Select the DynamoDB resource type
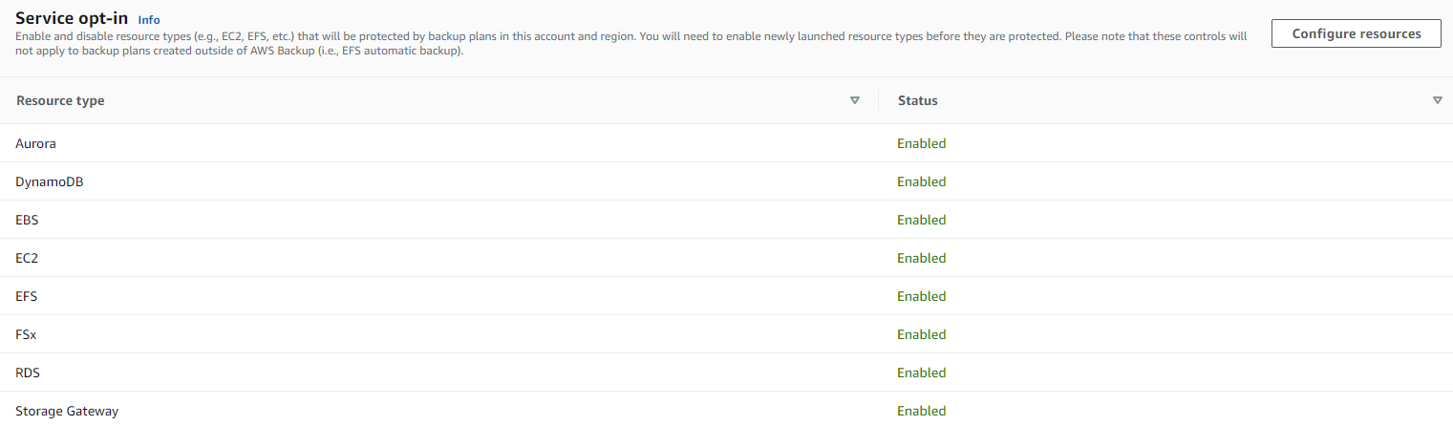Screen dimensions: 1453x426 49,181
